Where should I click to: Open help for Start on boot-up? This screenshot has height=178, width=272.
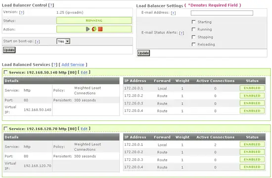[37, 42]
